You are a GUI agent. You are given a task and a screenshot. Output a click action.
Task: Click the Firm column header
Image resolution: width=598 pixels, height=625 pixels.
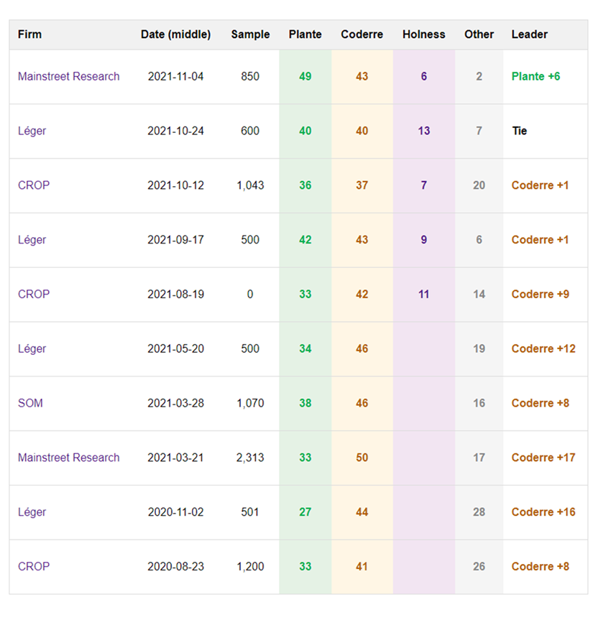point(29,34)
